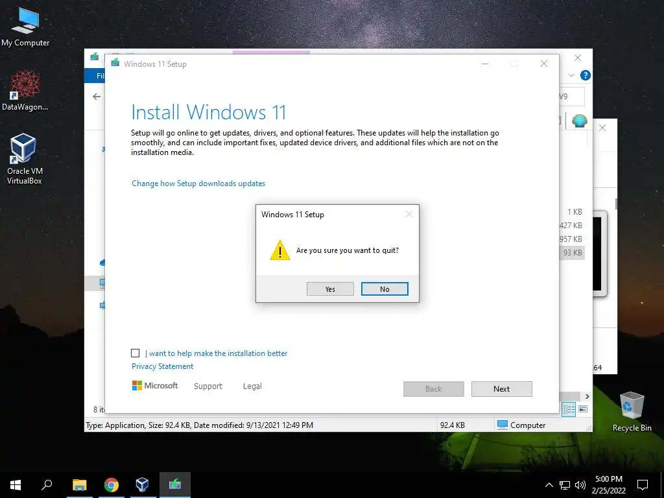Expand the File Explorer ribbon chevron
This screenshot has height=498, width=664.
[x=571, y=75]
